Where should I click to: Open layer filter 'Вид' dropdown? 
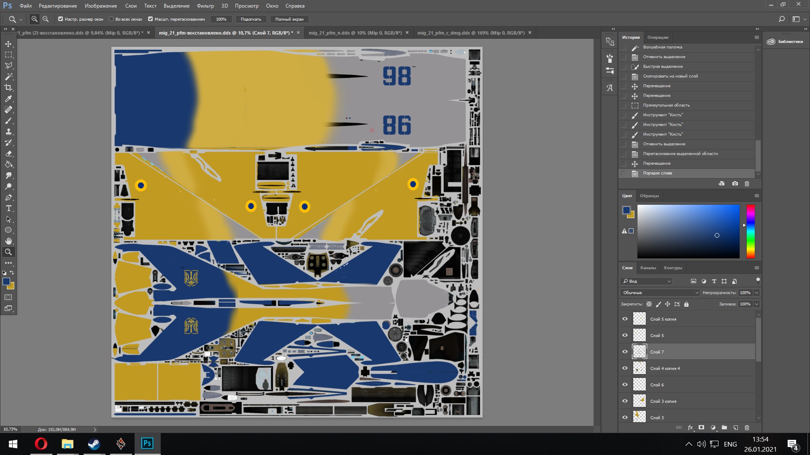[x=646, y=281]
